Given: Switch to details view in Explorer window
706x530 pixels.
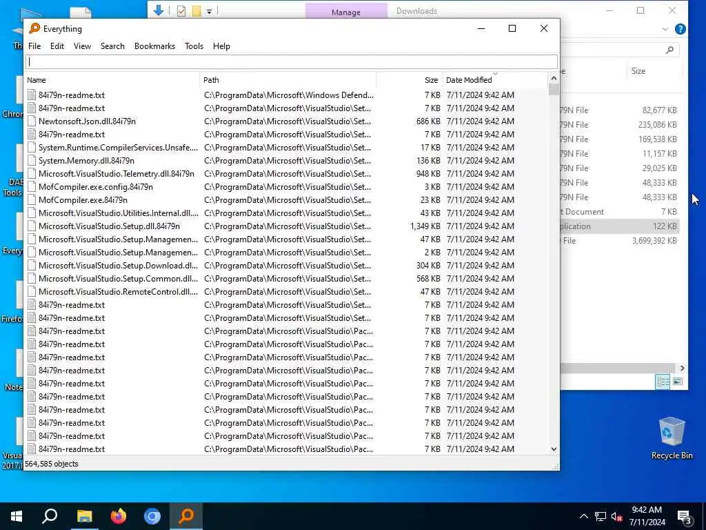Looking at the screenshot, I should 663,382.
